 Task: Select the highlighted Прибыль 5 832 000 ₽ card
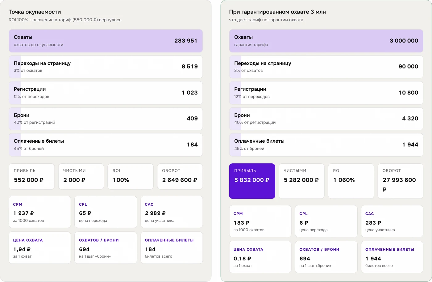(x=252, y=181)
